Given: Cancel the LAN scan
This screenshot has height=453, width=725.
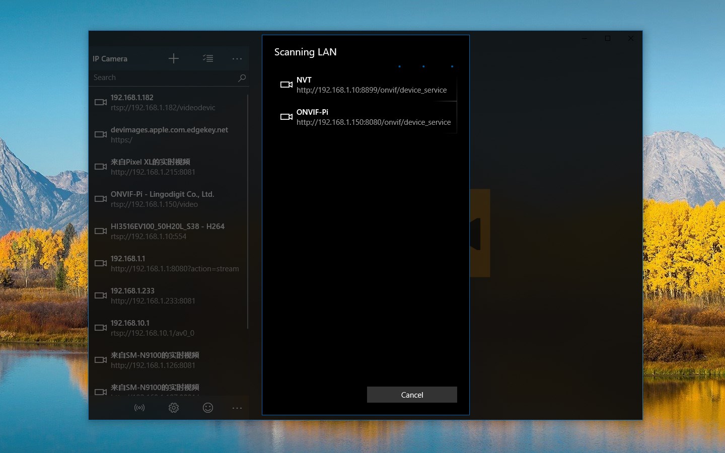Looking at the screenshot, I should click(x=412, y=395).
